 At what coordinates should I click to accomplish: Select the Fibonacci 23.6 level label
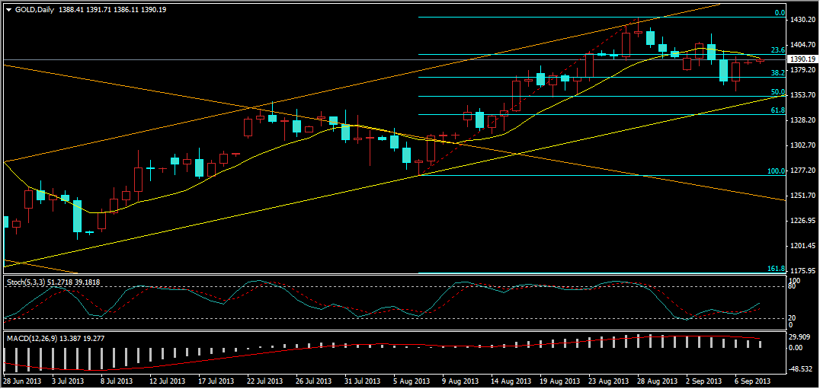coord(777,49)
